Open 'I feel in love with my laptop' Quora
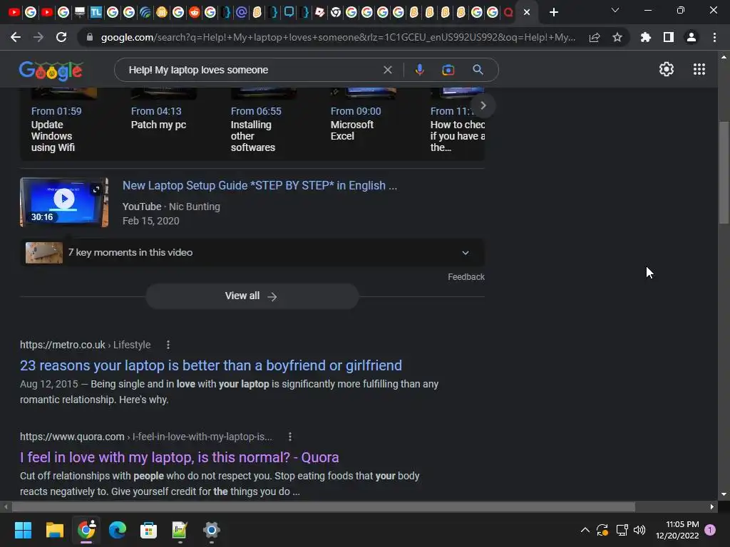 [179, 457]
